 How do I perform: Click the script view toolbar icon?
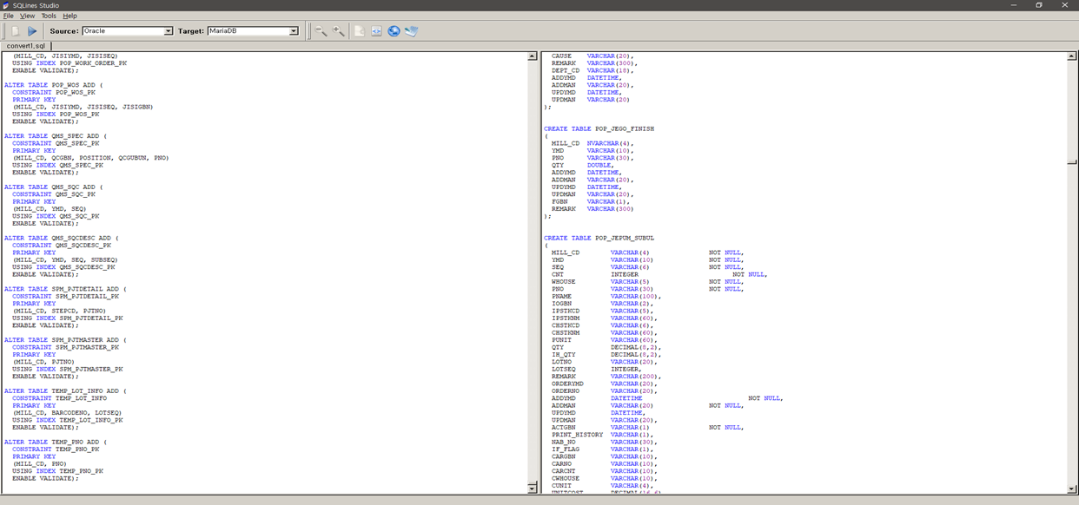(376, 30)
